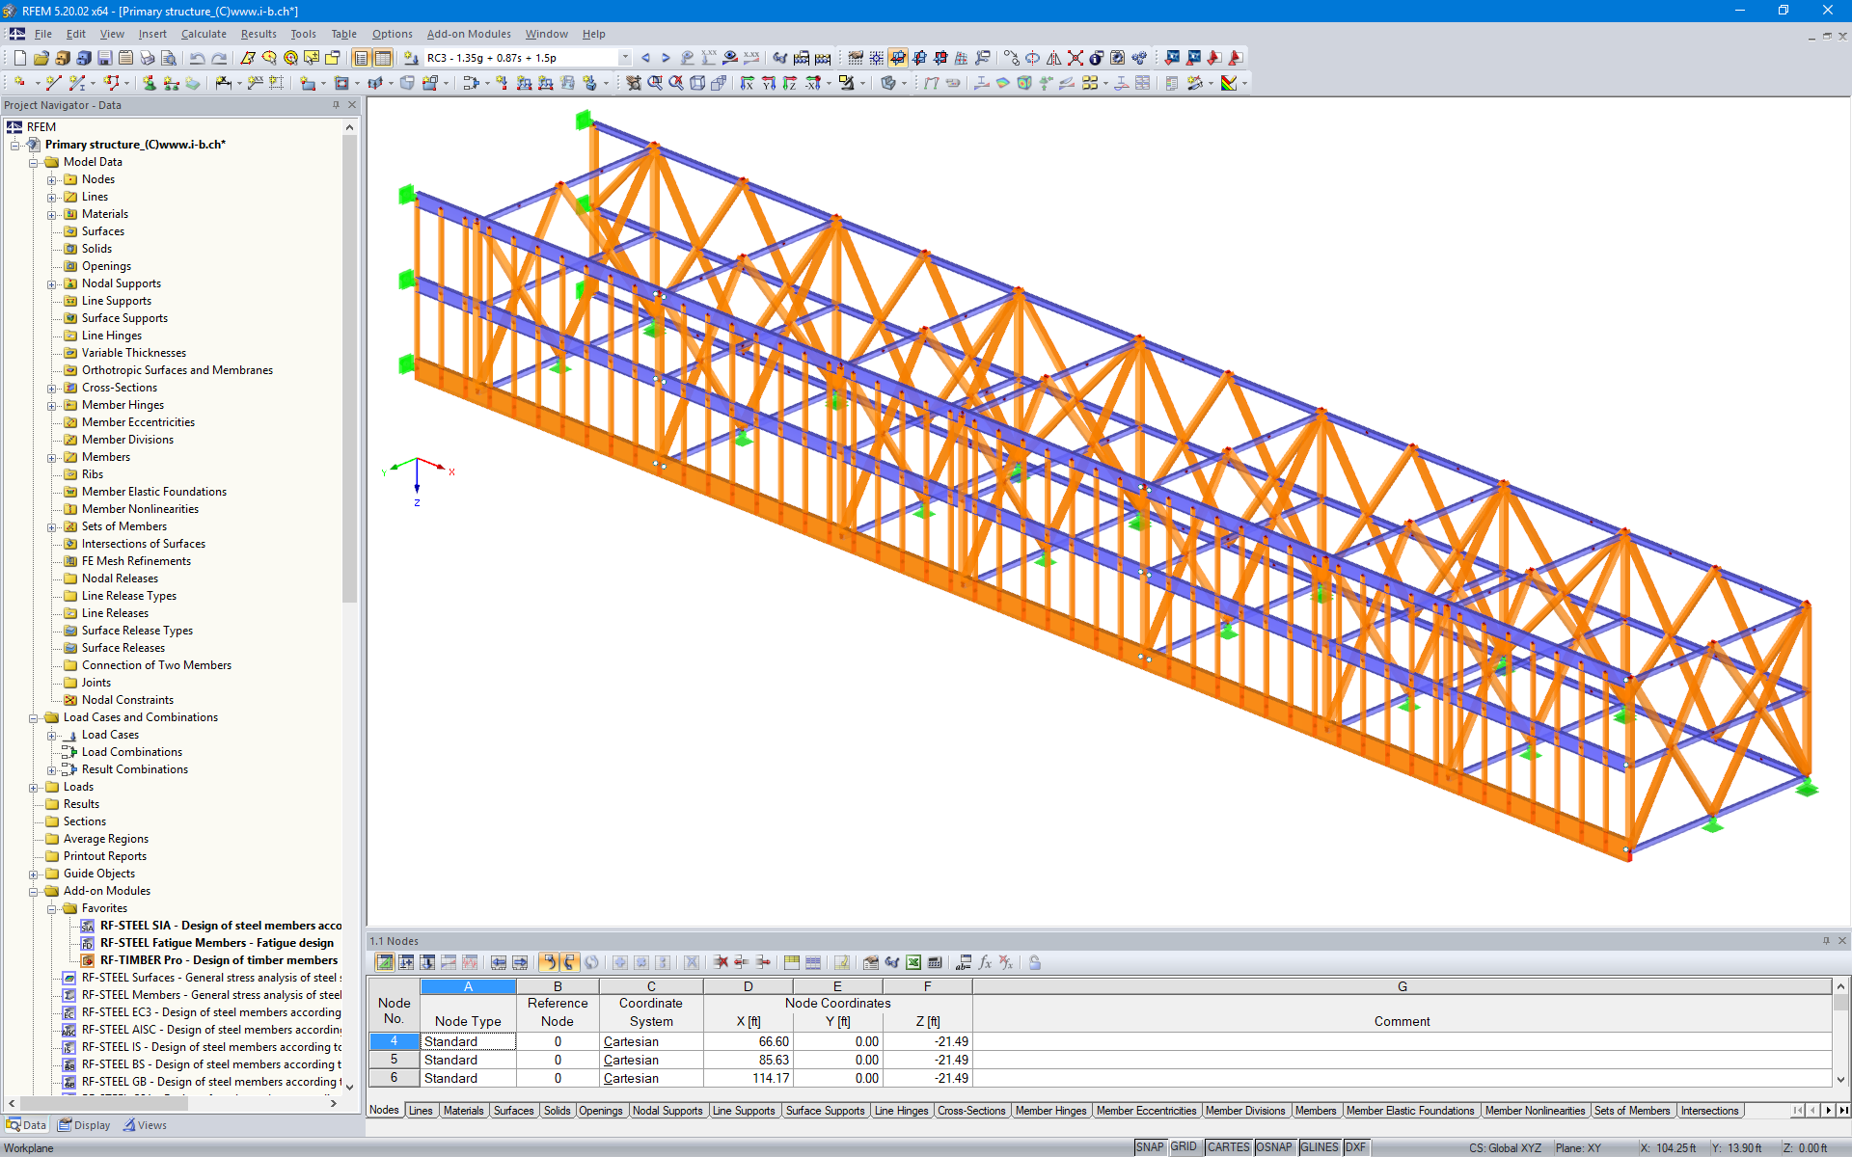Expand the Loads folder
The height and width of the screenshot is (1157, 1852).
(34, 787)
